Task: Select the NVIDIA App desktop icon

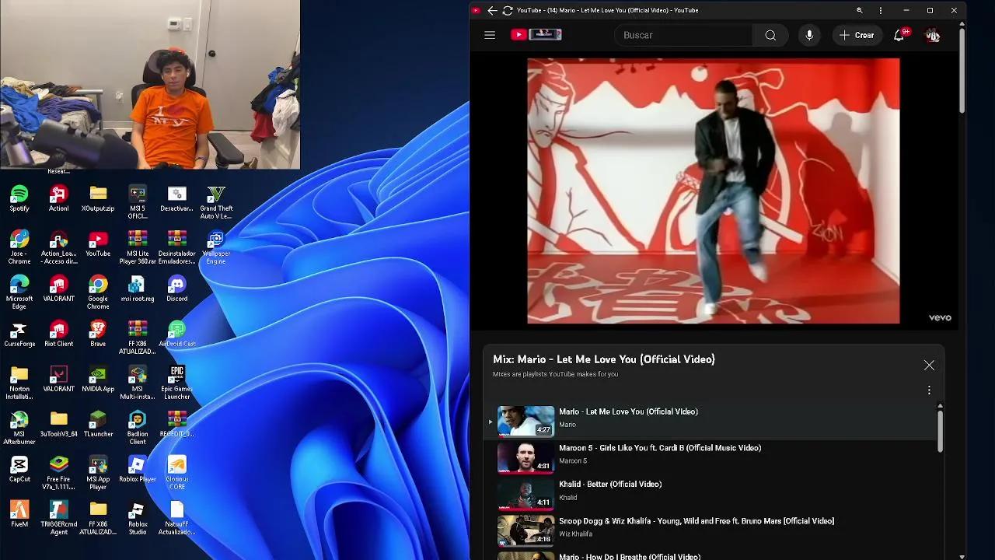Action: pyautogui.click(x=98, y=380)
